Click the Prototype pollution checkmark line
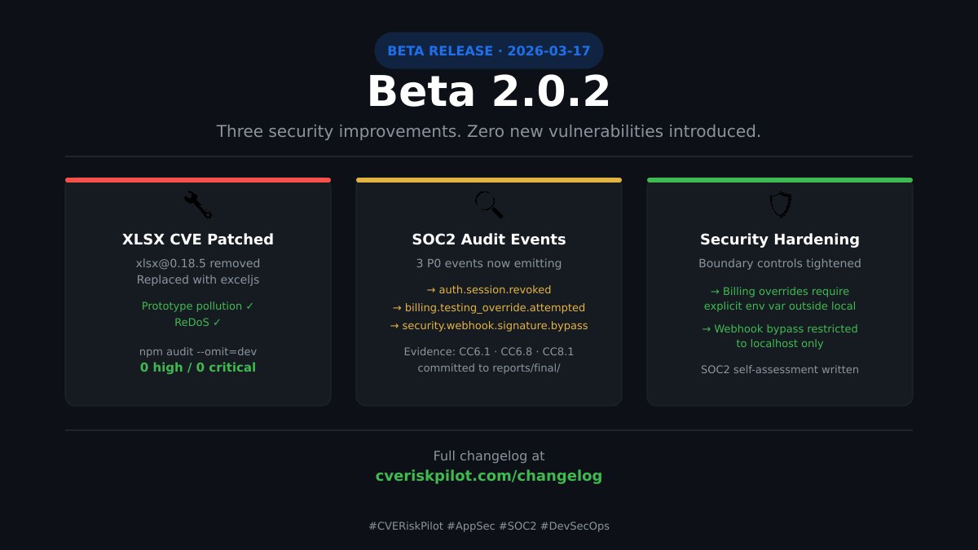The width and height of the screenshot is (978, 550). [198, 306]
